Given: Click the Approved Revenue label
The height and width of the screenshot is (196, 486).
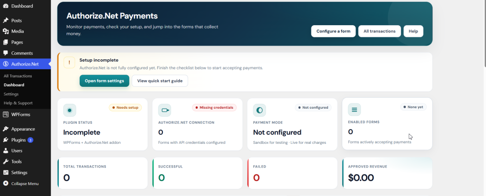Looking at the screenshot, I should pos(368,167).
